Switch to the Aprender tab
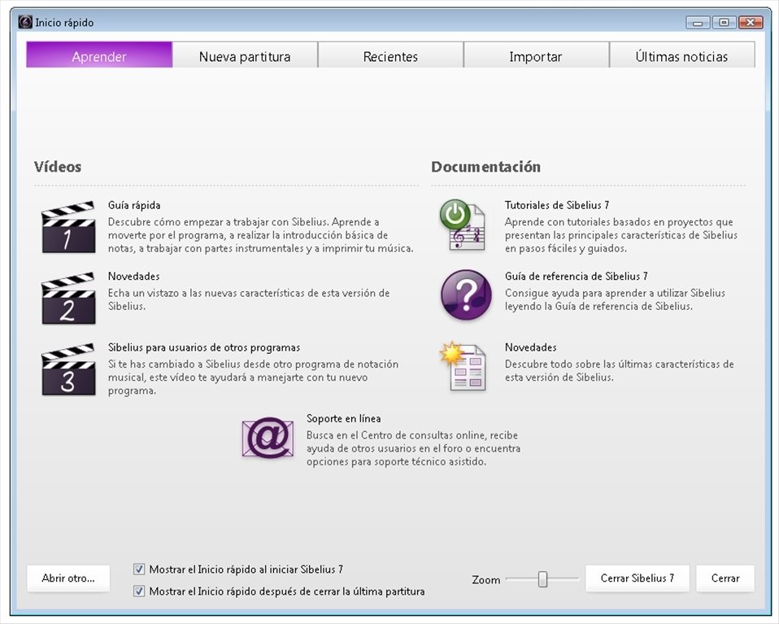 99,55
